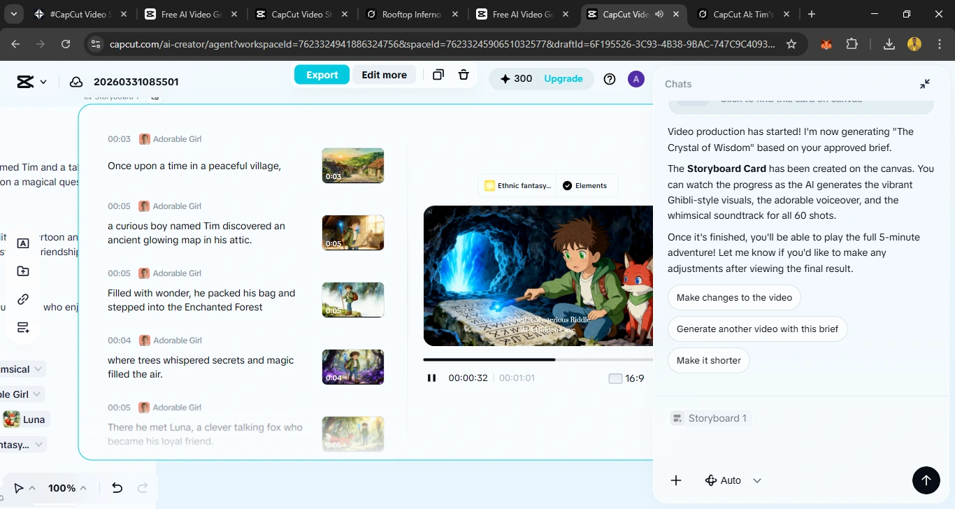This screenshot has width=955, height=509.
Task: Switch to the #CapCut Video browser tab
Action: [82, 14]
